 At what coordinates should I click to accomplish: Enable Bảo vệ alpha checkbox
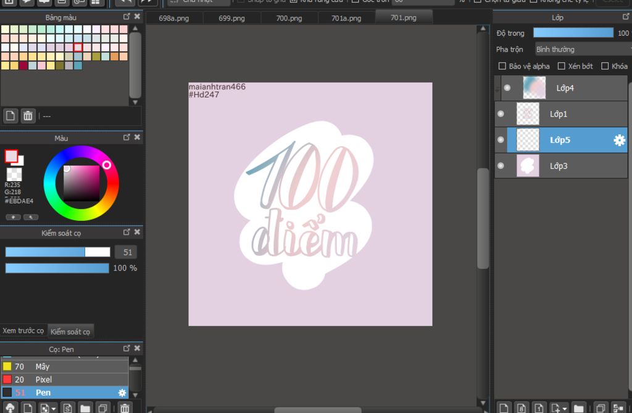(x=502, y=66)
